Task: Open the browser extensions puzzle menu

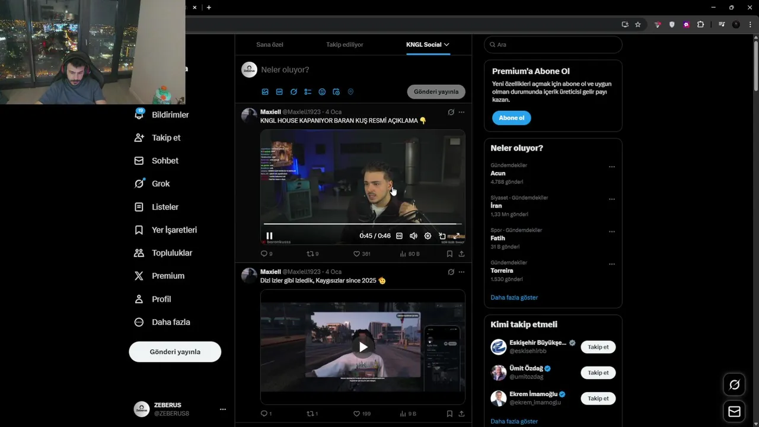Action: pyautogui.click(x=701, y=24)
